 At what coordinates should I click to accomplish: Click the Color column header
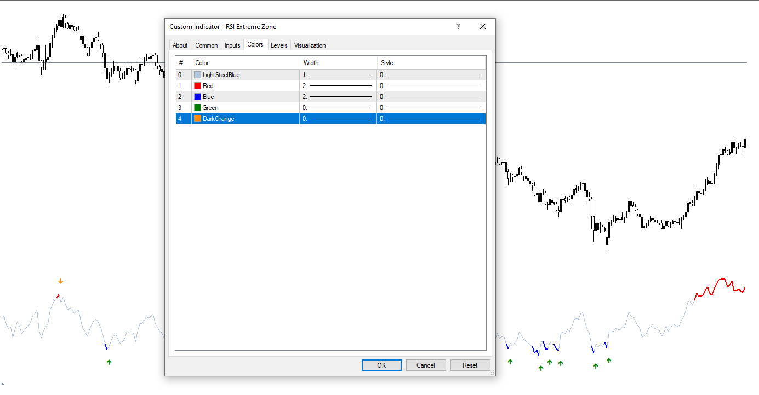[246, 63]
